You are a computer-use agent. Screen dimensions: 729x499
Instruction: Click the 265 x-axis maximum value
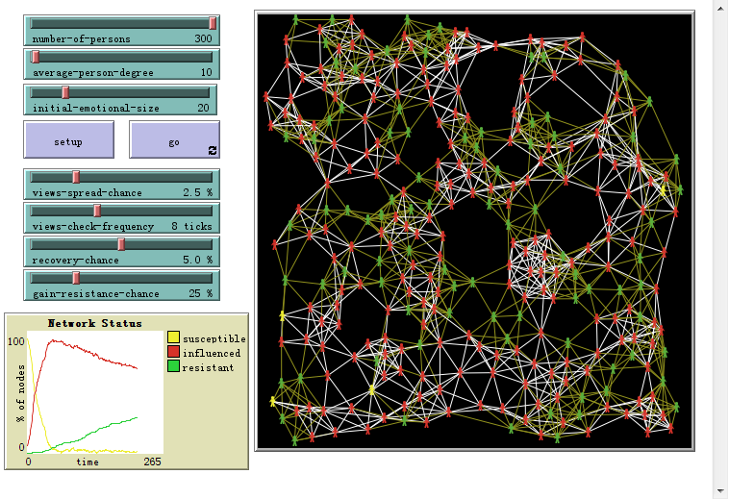(x=151, y=462)
